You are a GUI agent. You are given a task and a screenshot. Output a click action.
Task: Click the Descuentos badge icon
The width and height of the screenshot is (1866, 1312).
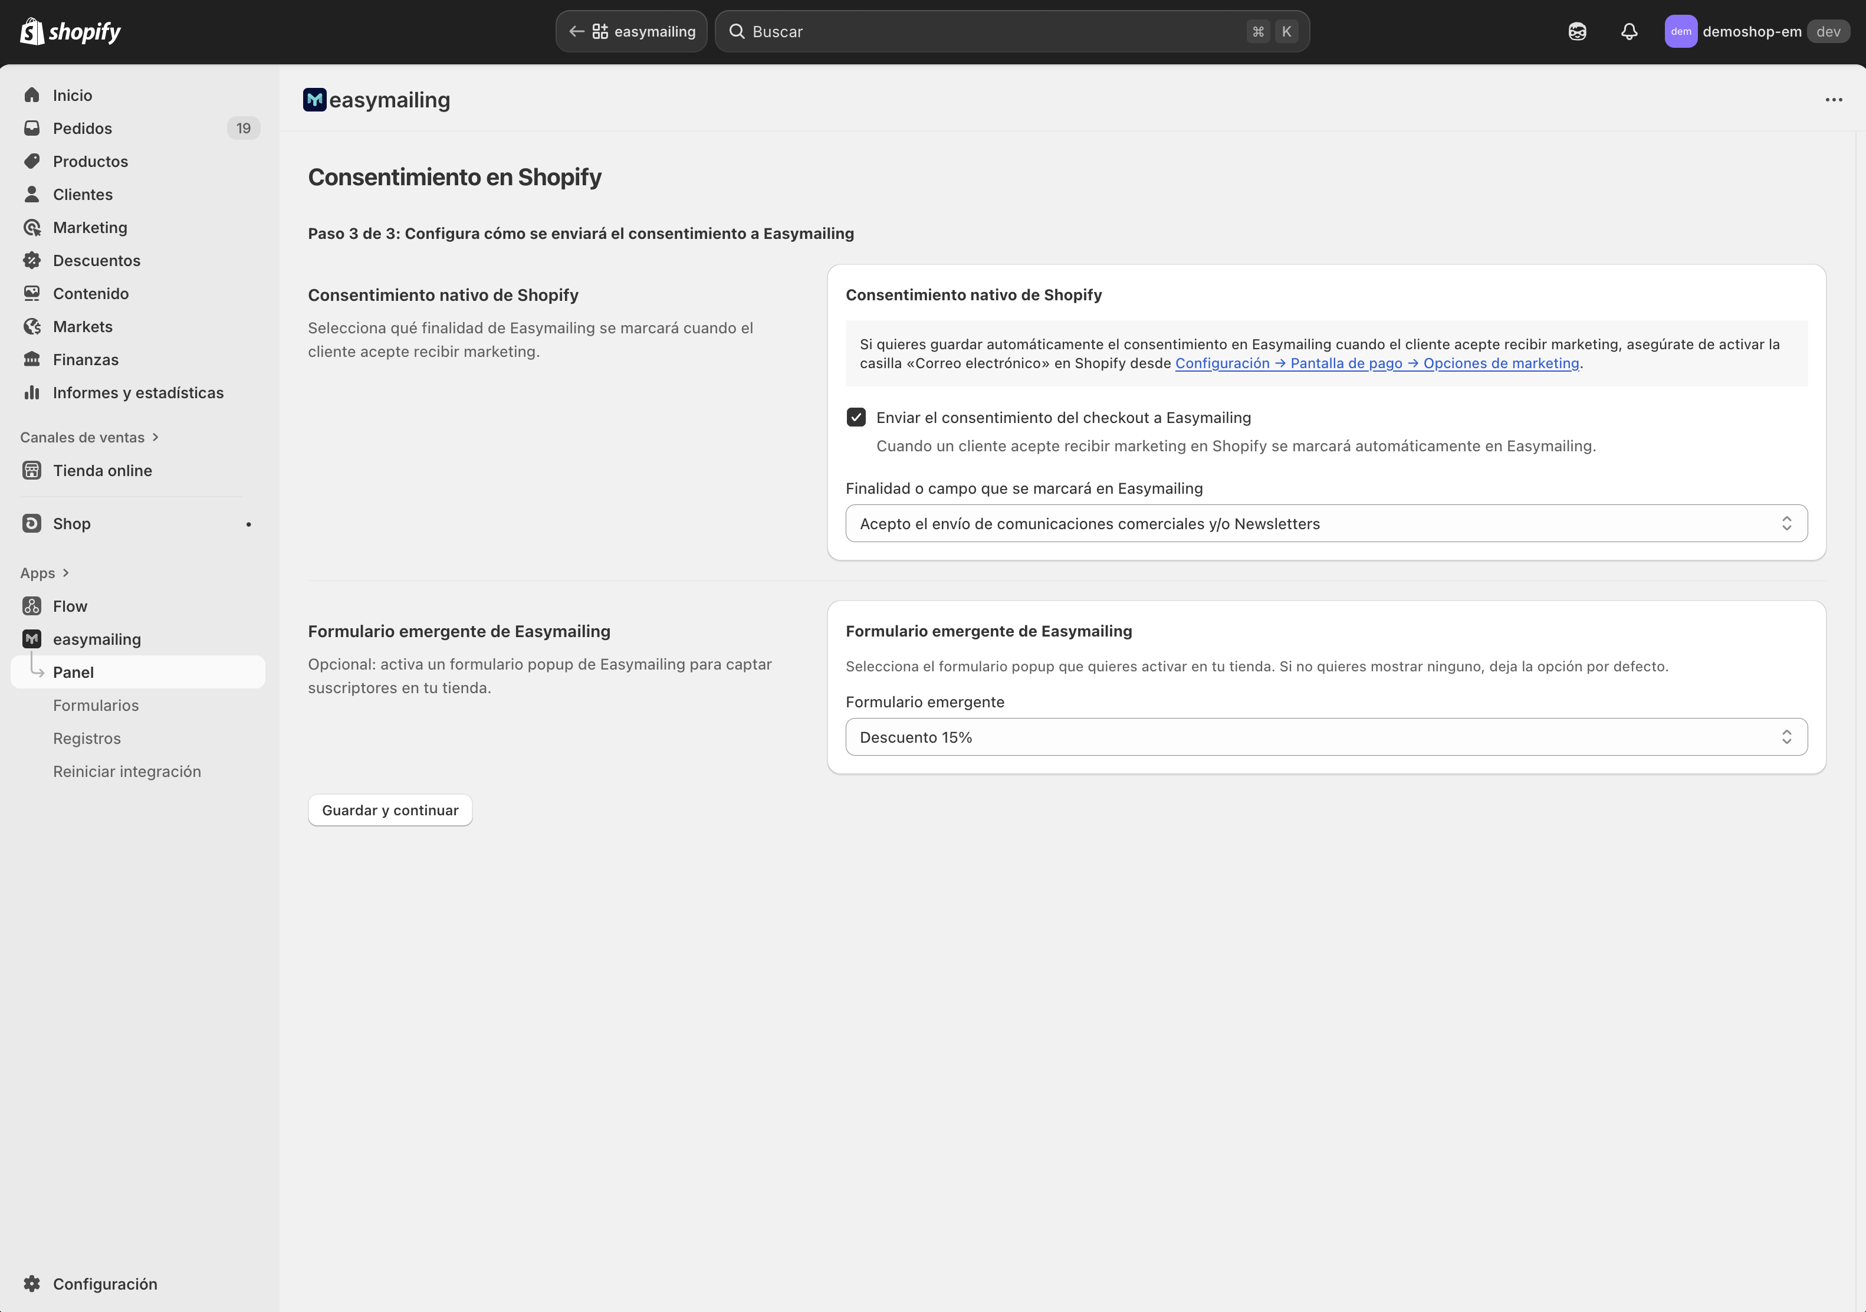[32, 260]
